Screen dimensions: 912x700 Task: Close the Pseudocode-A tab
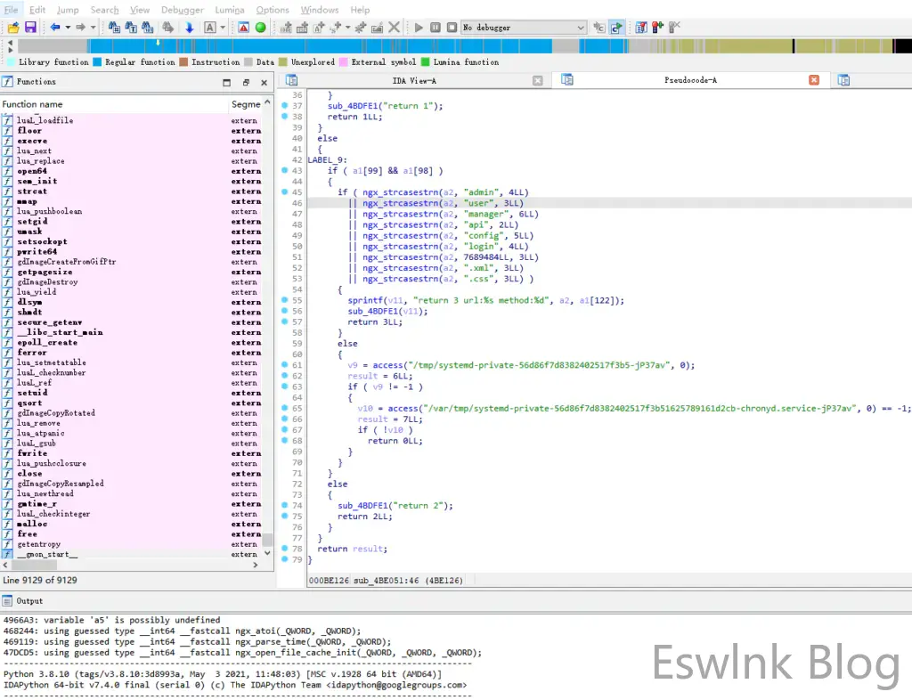813,80
